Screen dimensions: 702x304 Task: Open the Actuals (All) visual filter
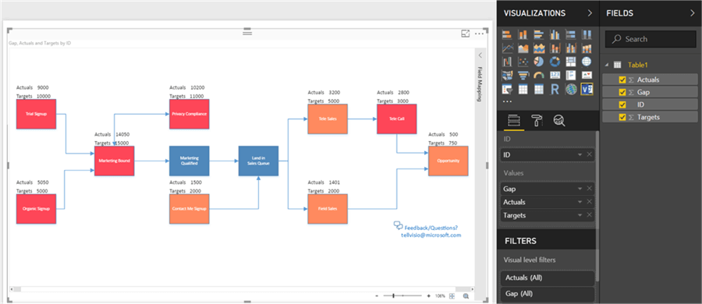pyautogui.click(x=548, y=278)
